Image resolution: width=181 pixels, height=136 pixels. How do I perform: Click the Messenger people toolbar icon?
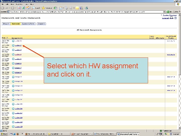click(x=86, y=8)
